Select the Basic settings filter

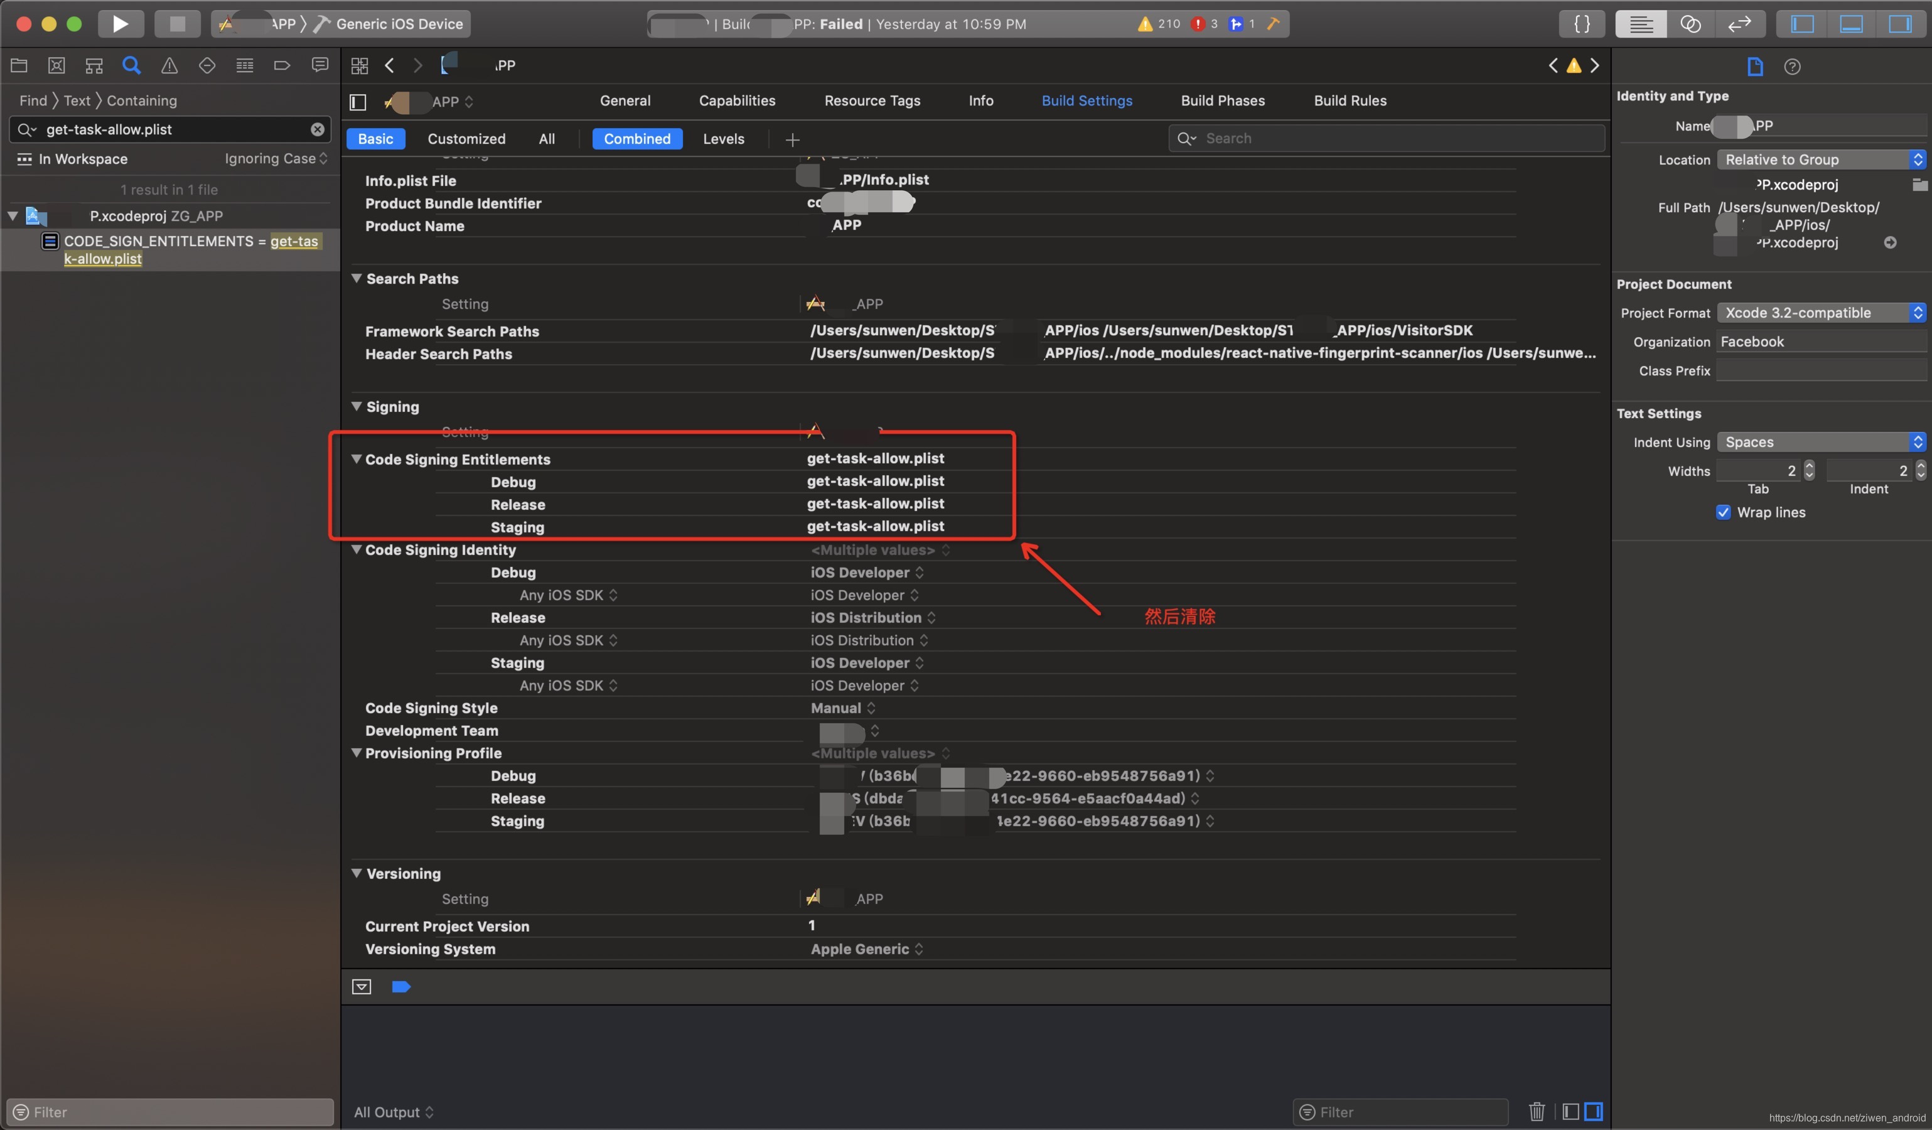pyautogui.click(x=375, y=139)
